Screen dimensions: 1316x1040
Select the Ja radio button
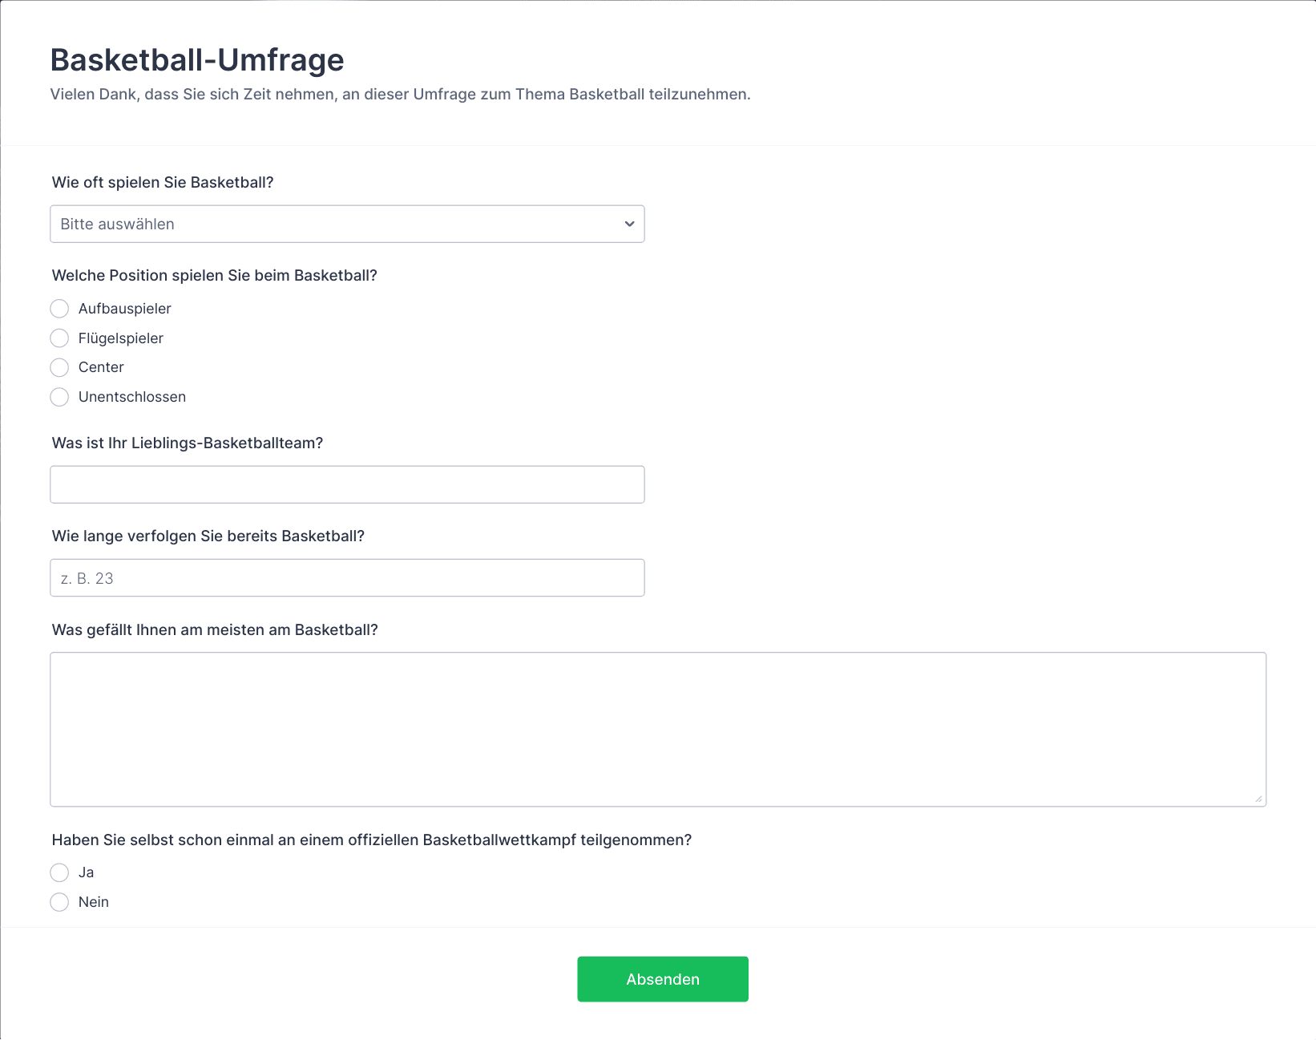click(59, 872)
